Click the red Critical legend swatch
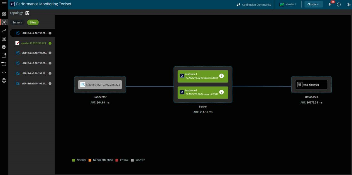This screenshot has height=175, width=352. point(117,160)
